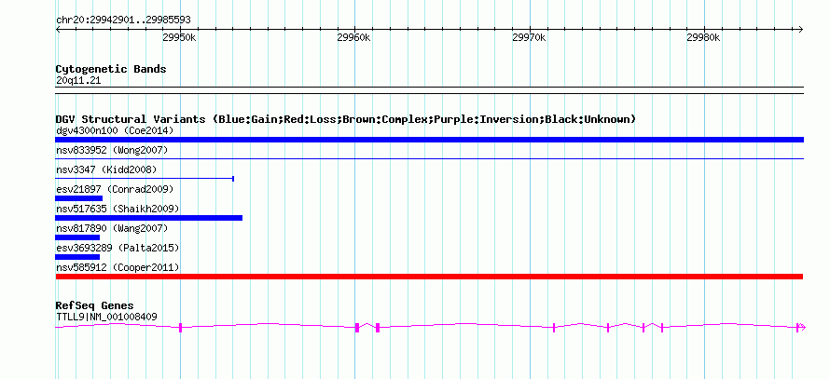
Task: Click the red nsv585912 loss bar
Action: (429, 277)
